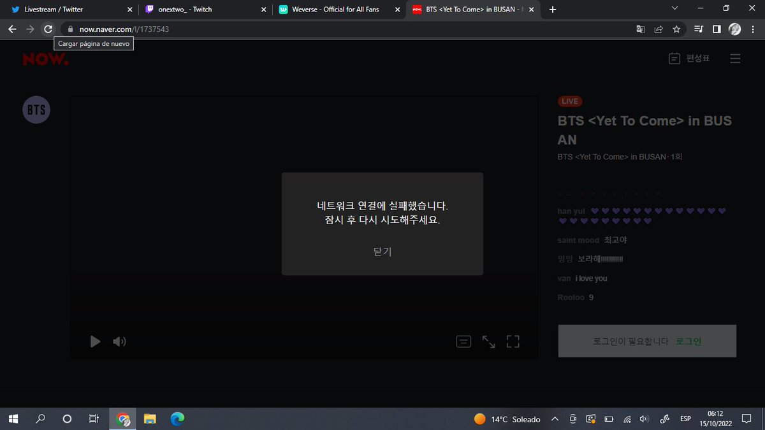Close the network error dialog with 닫기
This screenshot has height=430, width=765.
382,252
